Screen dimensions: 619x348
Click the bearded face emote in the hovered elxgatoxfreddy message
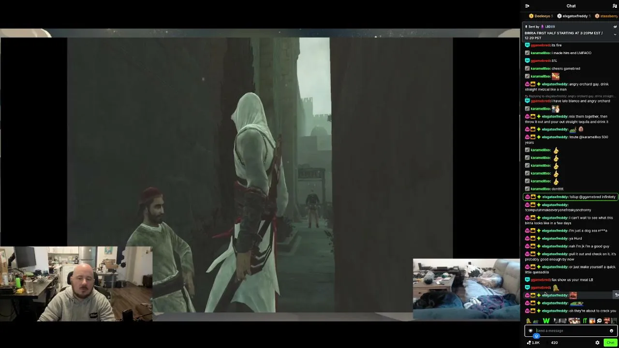click(573, 295)
